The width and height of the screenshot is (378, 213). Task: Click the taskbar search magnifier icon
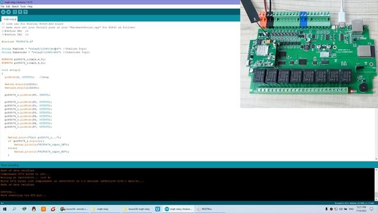[x=14, y=209]
